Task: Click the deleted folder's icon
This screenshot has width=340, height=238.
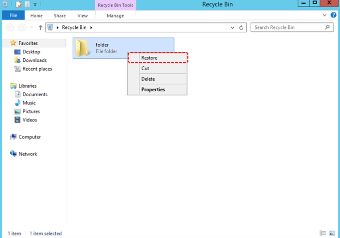Action: click(83, 48)
